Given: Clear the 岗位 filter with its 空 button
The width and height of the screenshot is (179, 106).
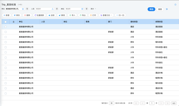Looking at the screenshot, I should pyautogui.click(x=86, y=9).
